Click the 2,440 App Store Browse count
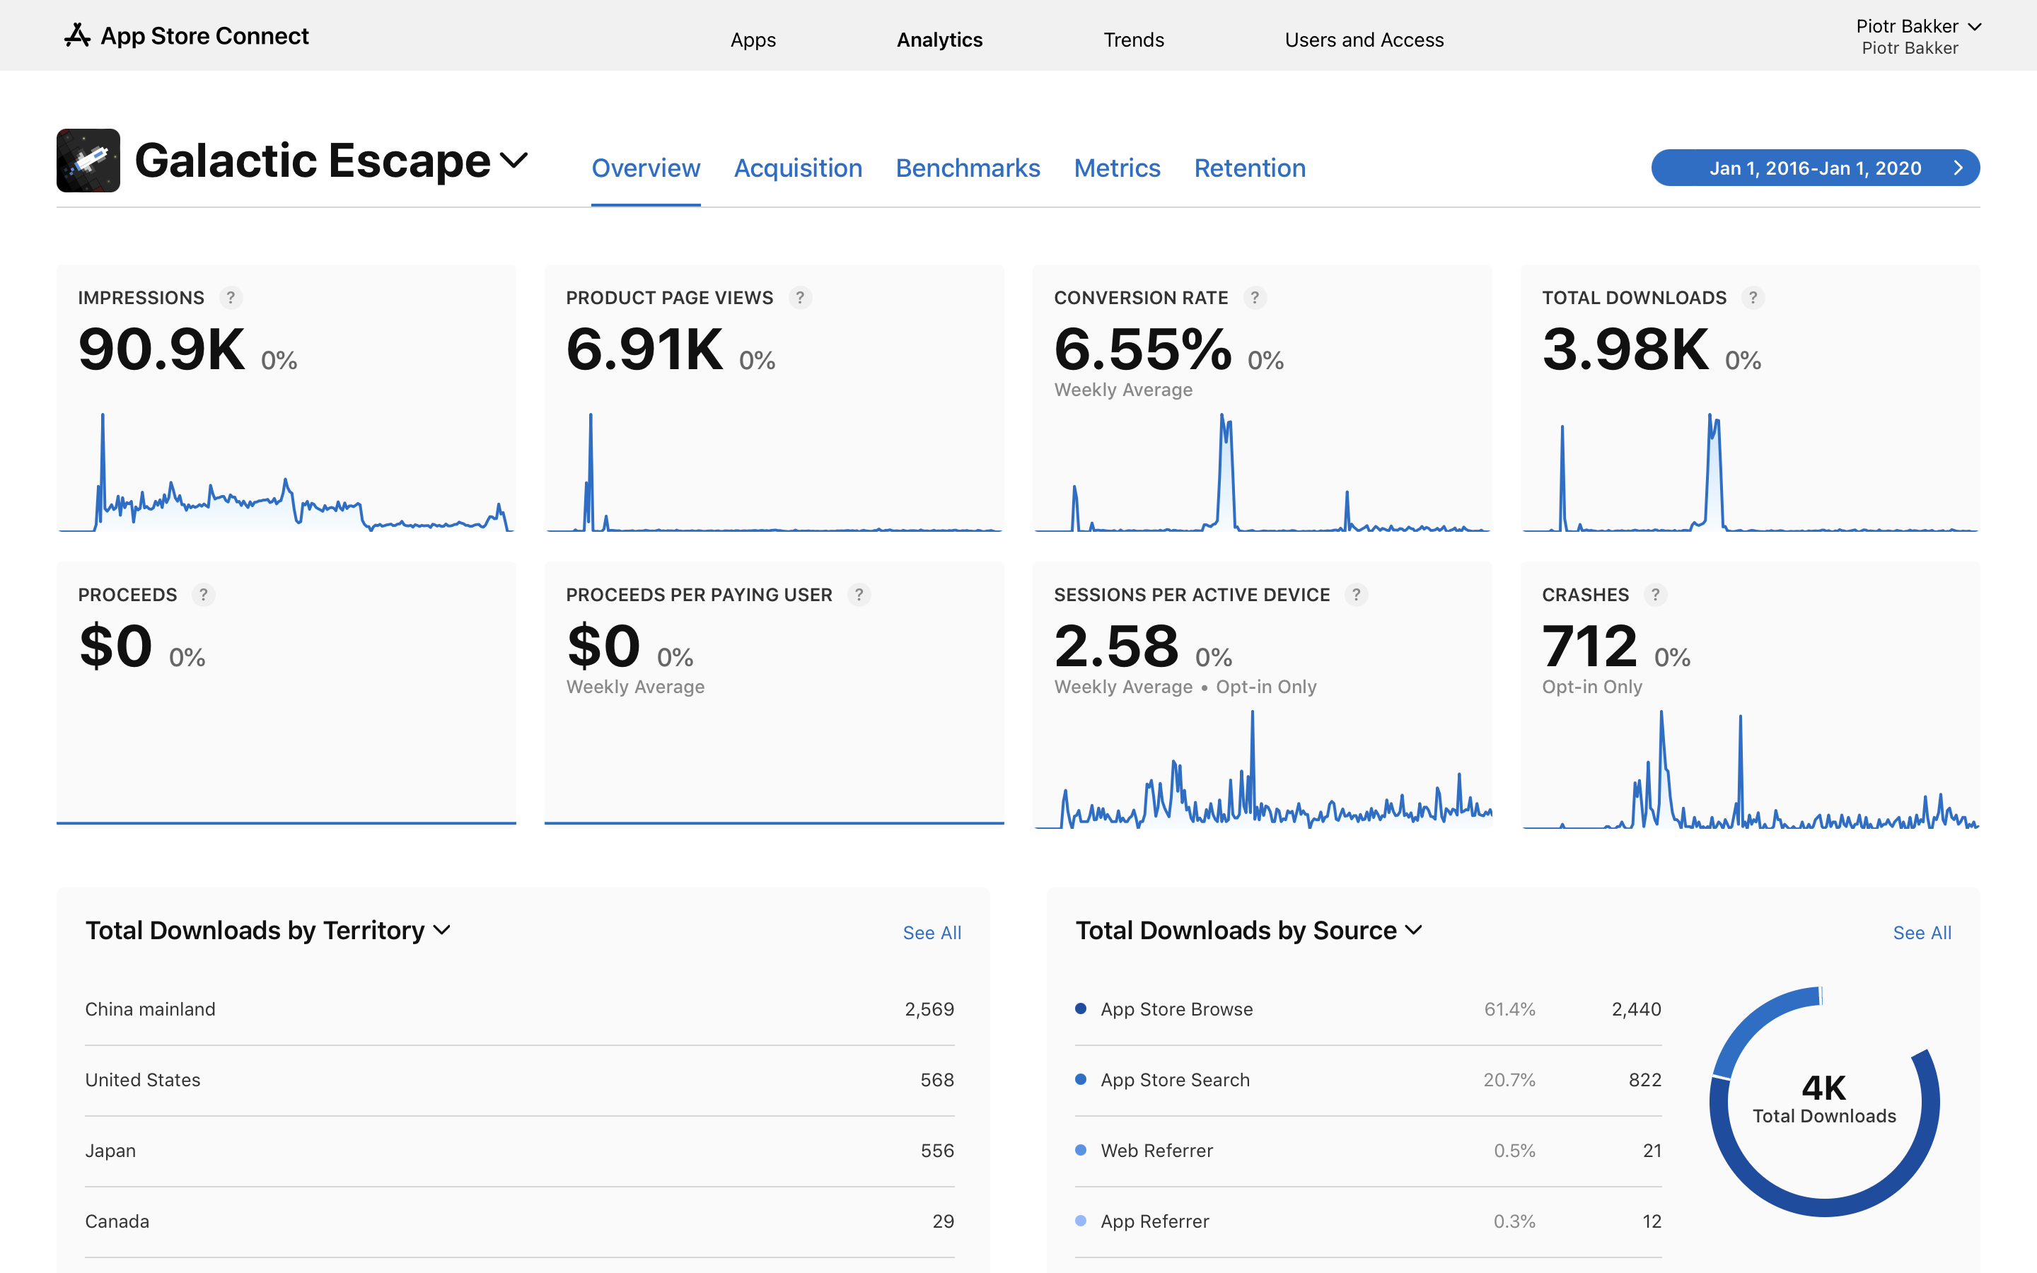The image size is (2037, 1273). coord(1637,1009)
